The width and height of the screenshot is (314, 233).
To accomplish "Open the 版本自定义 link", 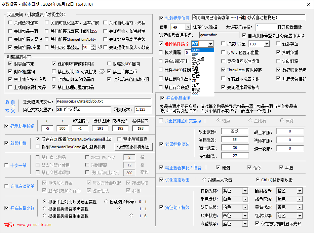I will [x=10, y=106].
